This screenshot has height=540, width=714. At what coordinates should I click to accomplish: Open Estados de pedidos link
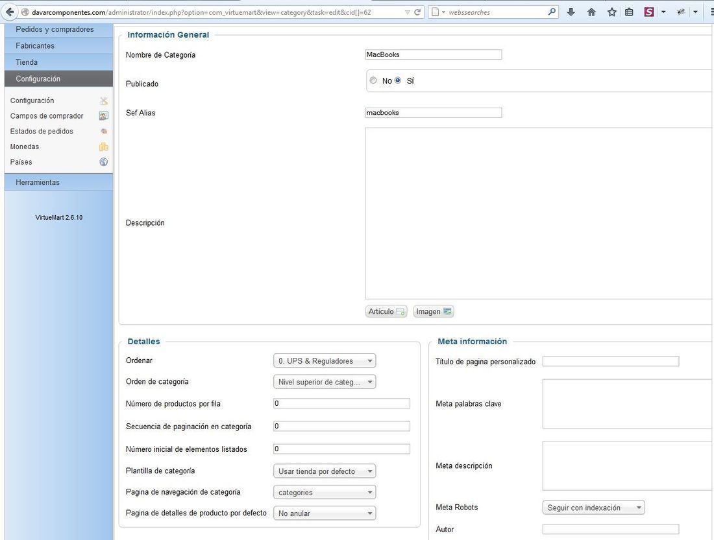click(x=42, y=131)
